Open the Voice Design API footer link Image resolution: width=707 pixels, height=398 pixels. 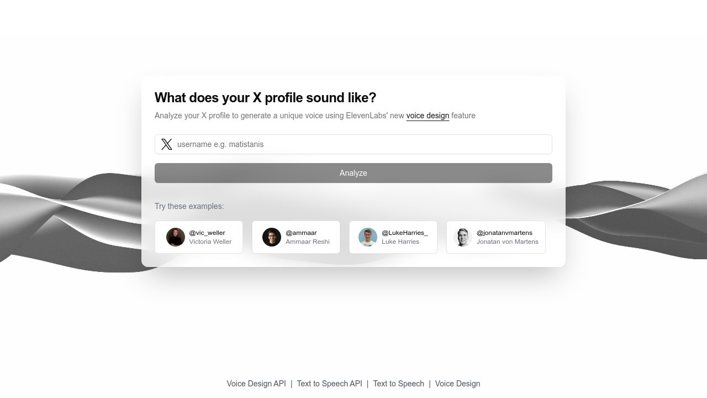click(256, 384)
